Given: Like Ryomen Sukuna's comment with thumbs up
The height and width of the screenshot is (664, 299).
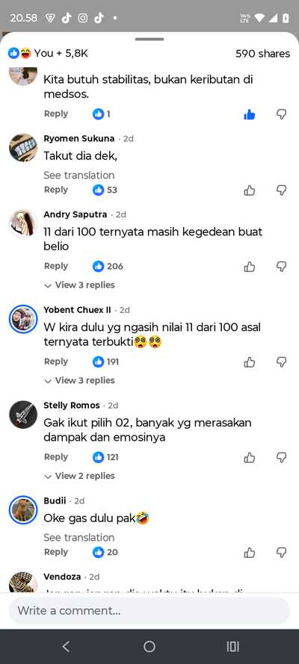Looking at the screenshot, I should 250,190.
